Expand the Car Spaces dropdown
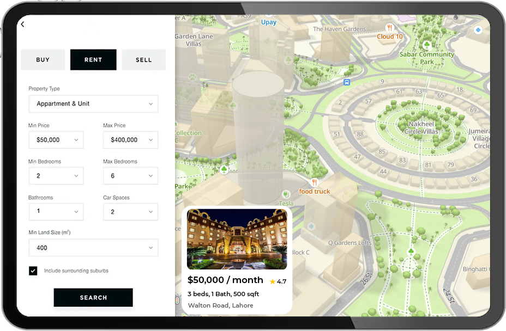 (130, 212)
